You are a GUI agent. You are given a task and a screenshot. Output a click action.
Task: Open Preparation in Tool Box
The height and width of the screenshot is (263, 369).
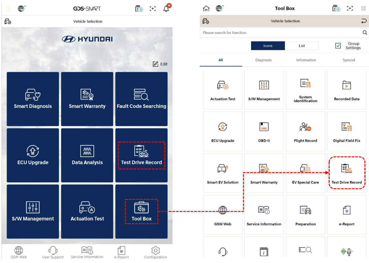pos(305,214)
